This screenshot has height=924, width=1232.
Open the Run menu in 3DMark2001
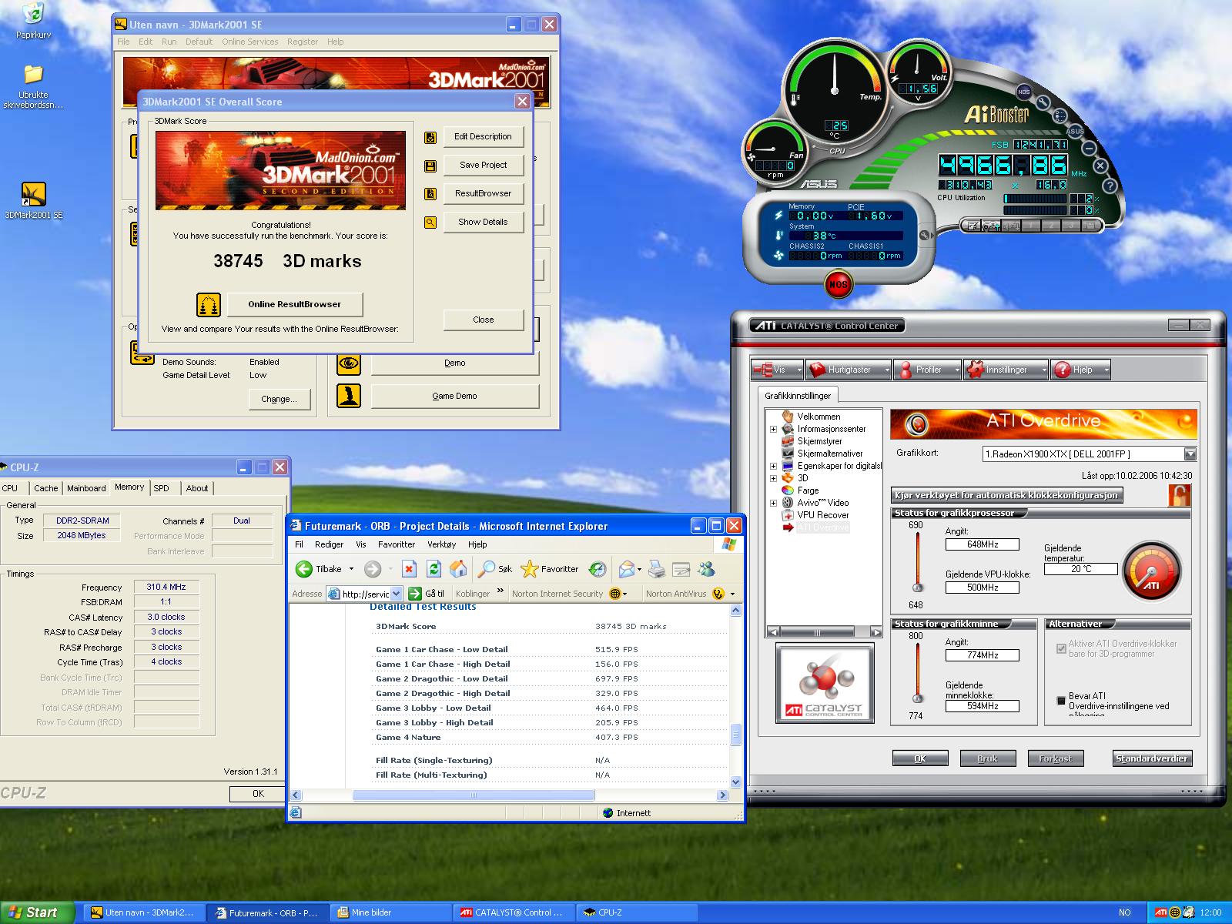click(169, 42)
